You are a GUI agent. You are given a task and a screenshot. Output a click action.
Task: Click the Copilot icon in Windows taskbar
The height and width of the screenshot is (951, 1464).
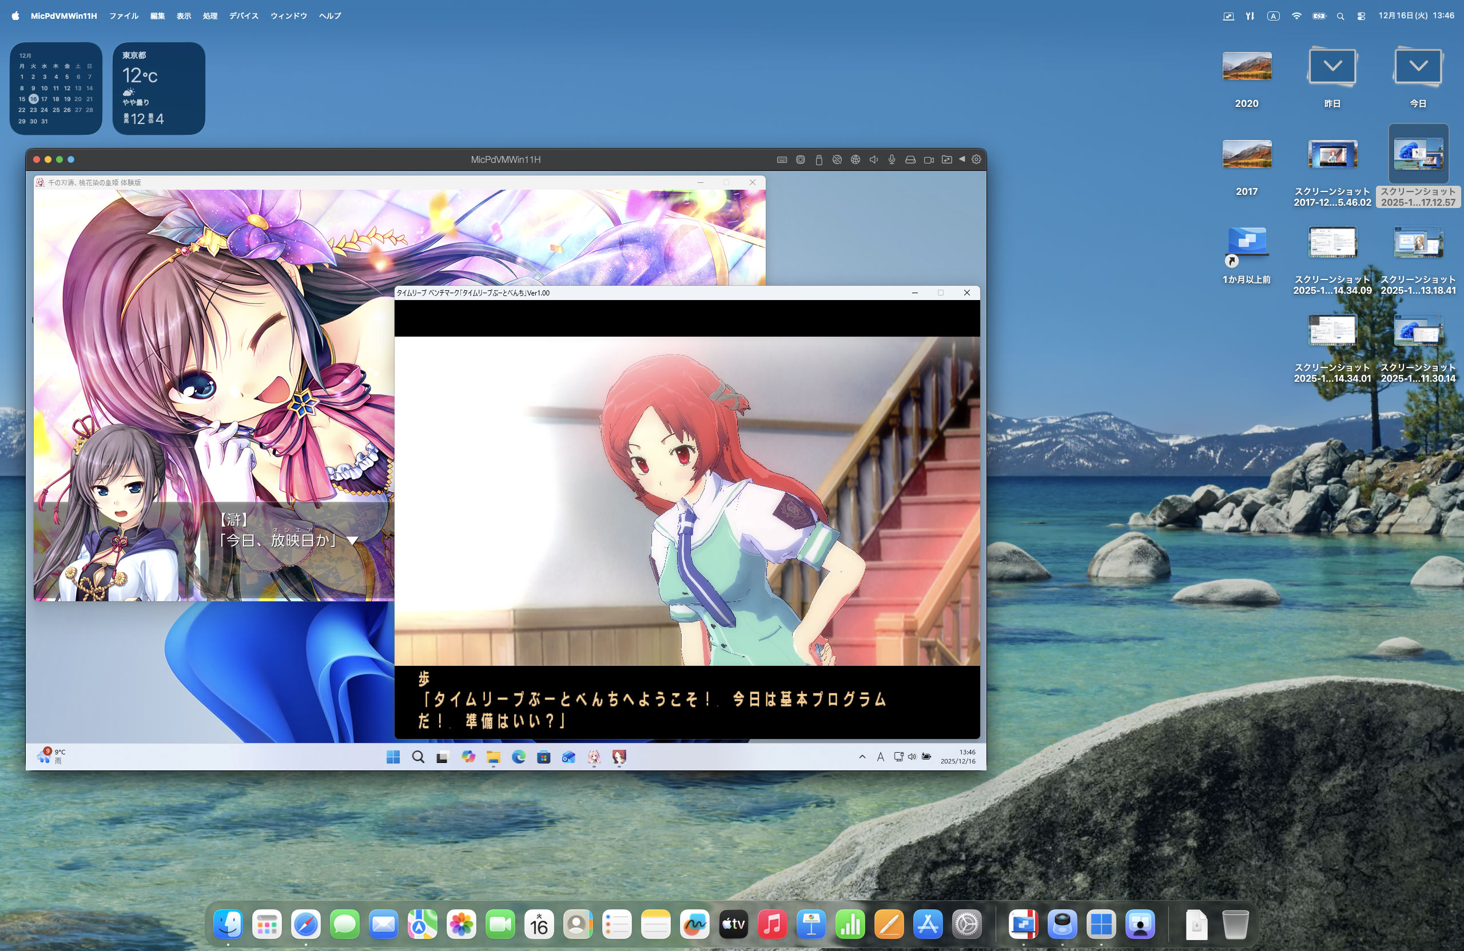coord(468,757)
